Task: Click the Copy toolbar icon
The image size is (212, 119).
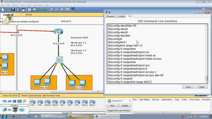Action: pyautogui.click(x=29, y=10)
